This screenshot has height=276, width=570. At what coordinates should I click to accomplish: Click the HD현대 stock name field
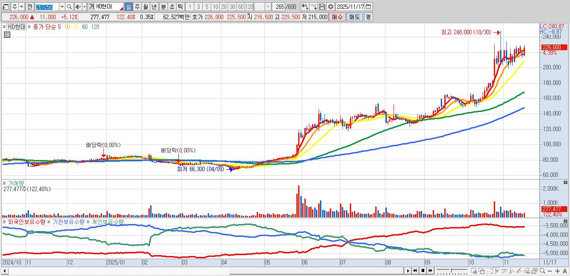pyautogui.click(x=109, y=7)
